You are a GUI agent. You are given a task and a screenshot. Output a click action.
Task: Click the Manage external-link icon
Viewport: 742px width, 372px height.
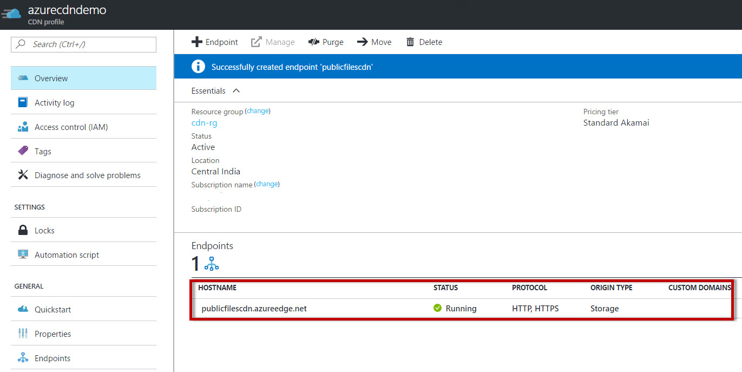(257, 42)
